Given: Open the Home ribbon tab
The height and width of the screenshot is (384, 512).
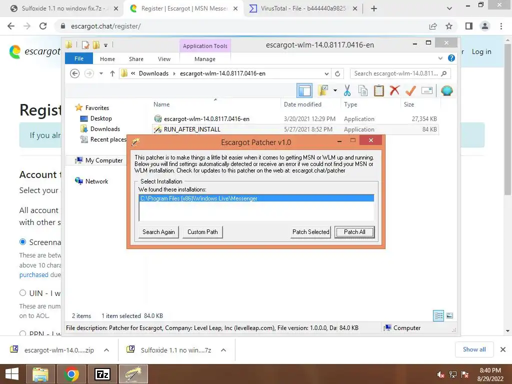Looking at the screenshot, I should (107, 59).
